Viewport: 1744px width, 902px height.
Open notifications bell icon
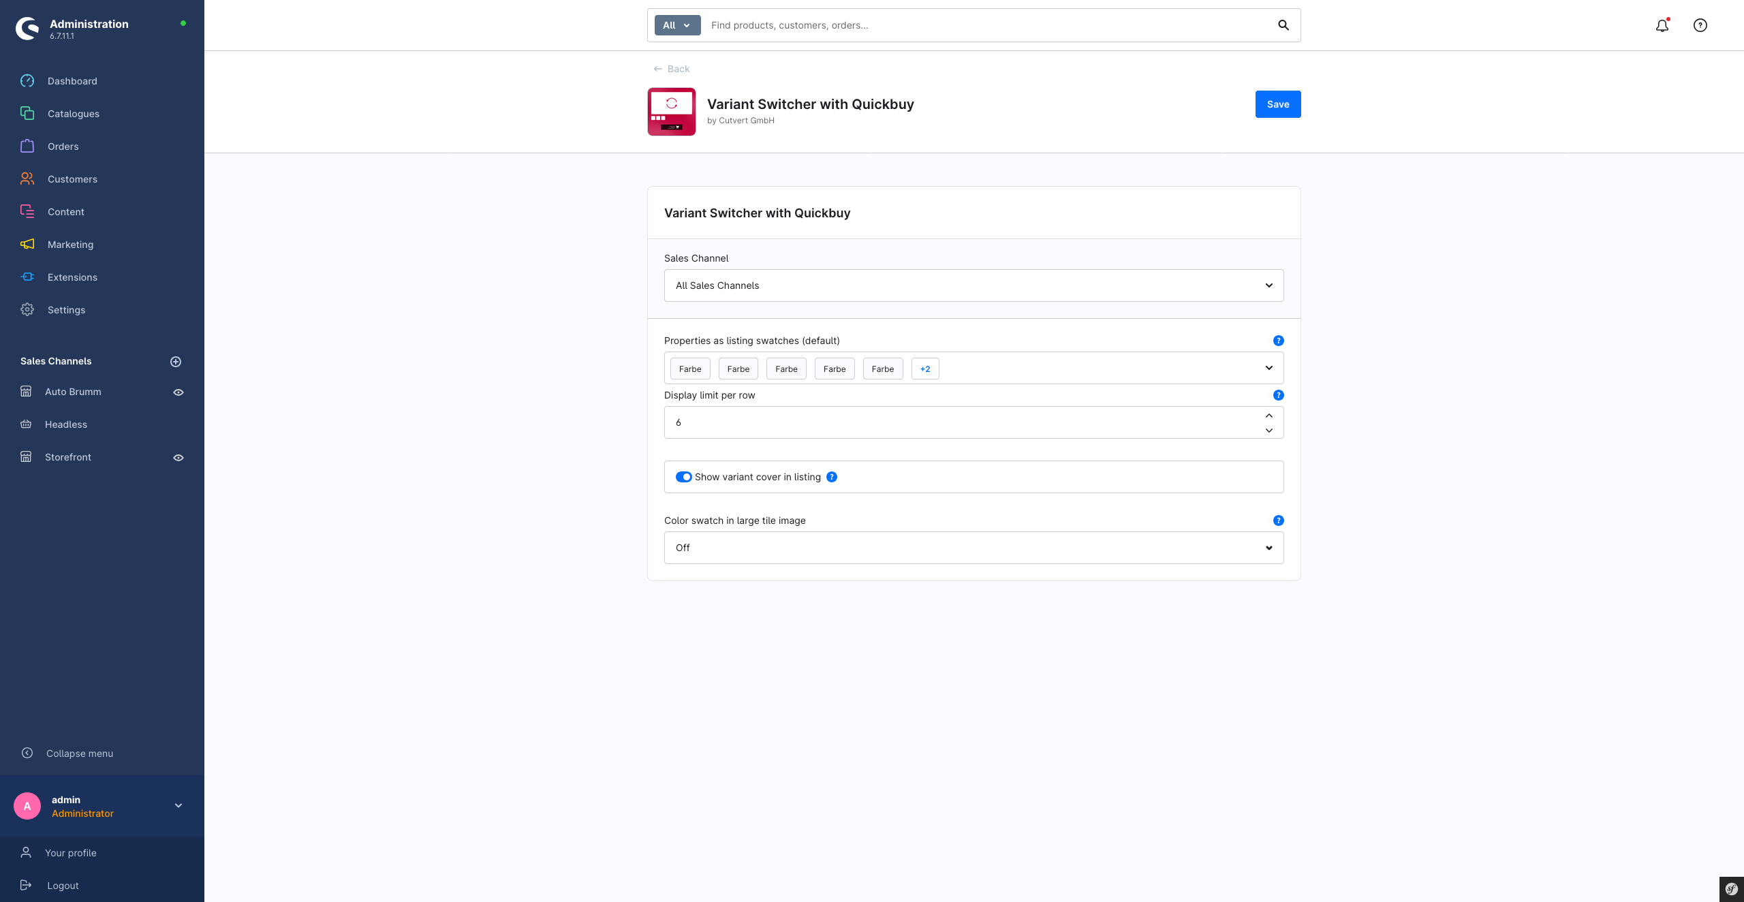1662,25
